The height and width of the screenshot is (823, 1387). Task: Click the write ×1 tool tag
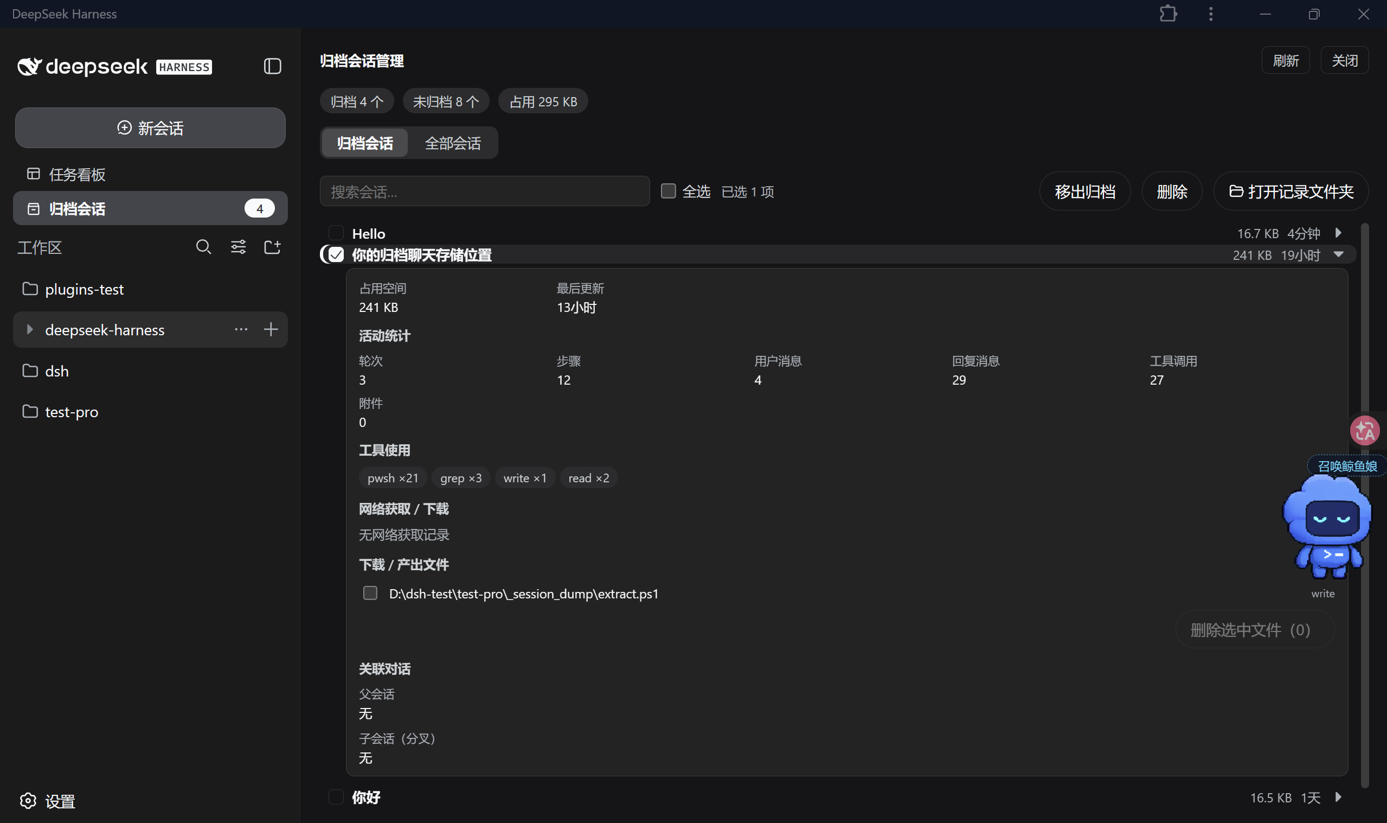[x=525, y=478]
